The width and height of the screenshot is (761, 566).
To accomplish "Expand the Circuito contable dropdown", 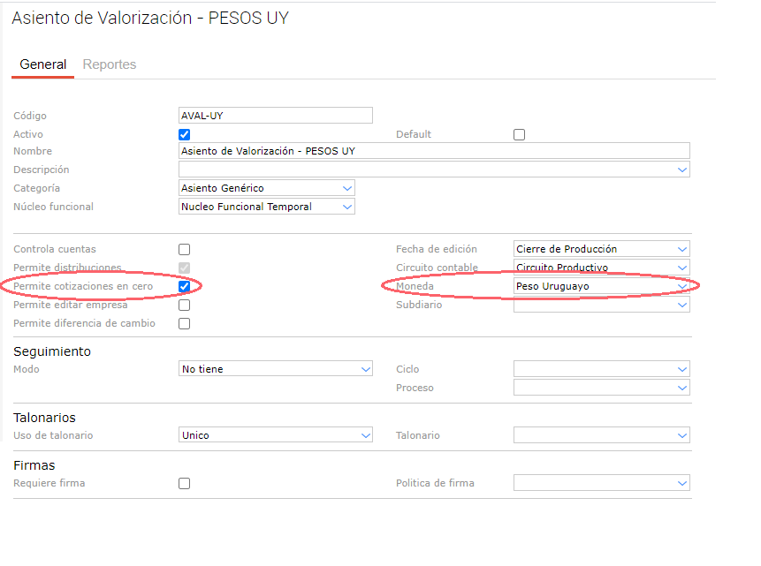I will tap(601, 268).
